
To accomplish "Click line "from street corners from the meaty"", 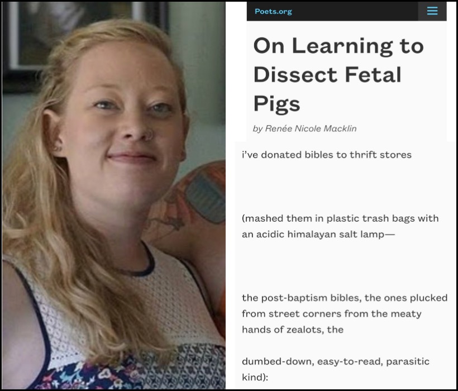I will [332, 314].
